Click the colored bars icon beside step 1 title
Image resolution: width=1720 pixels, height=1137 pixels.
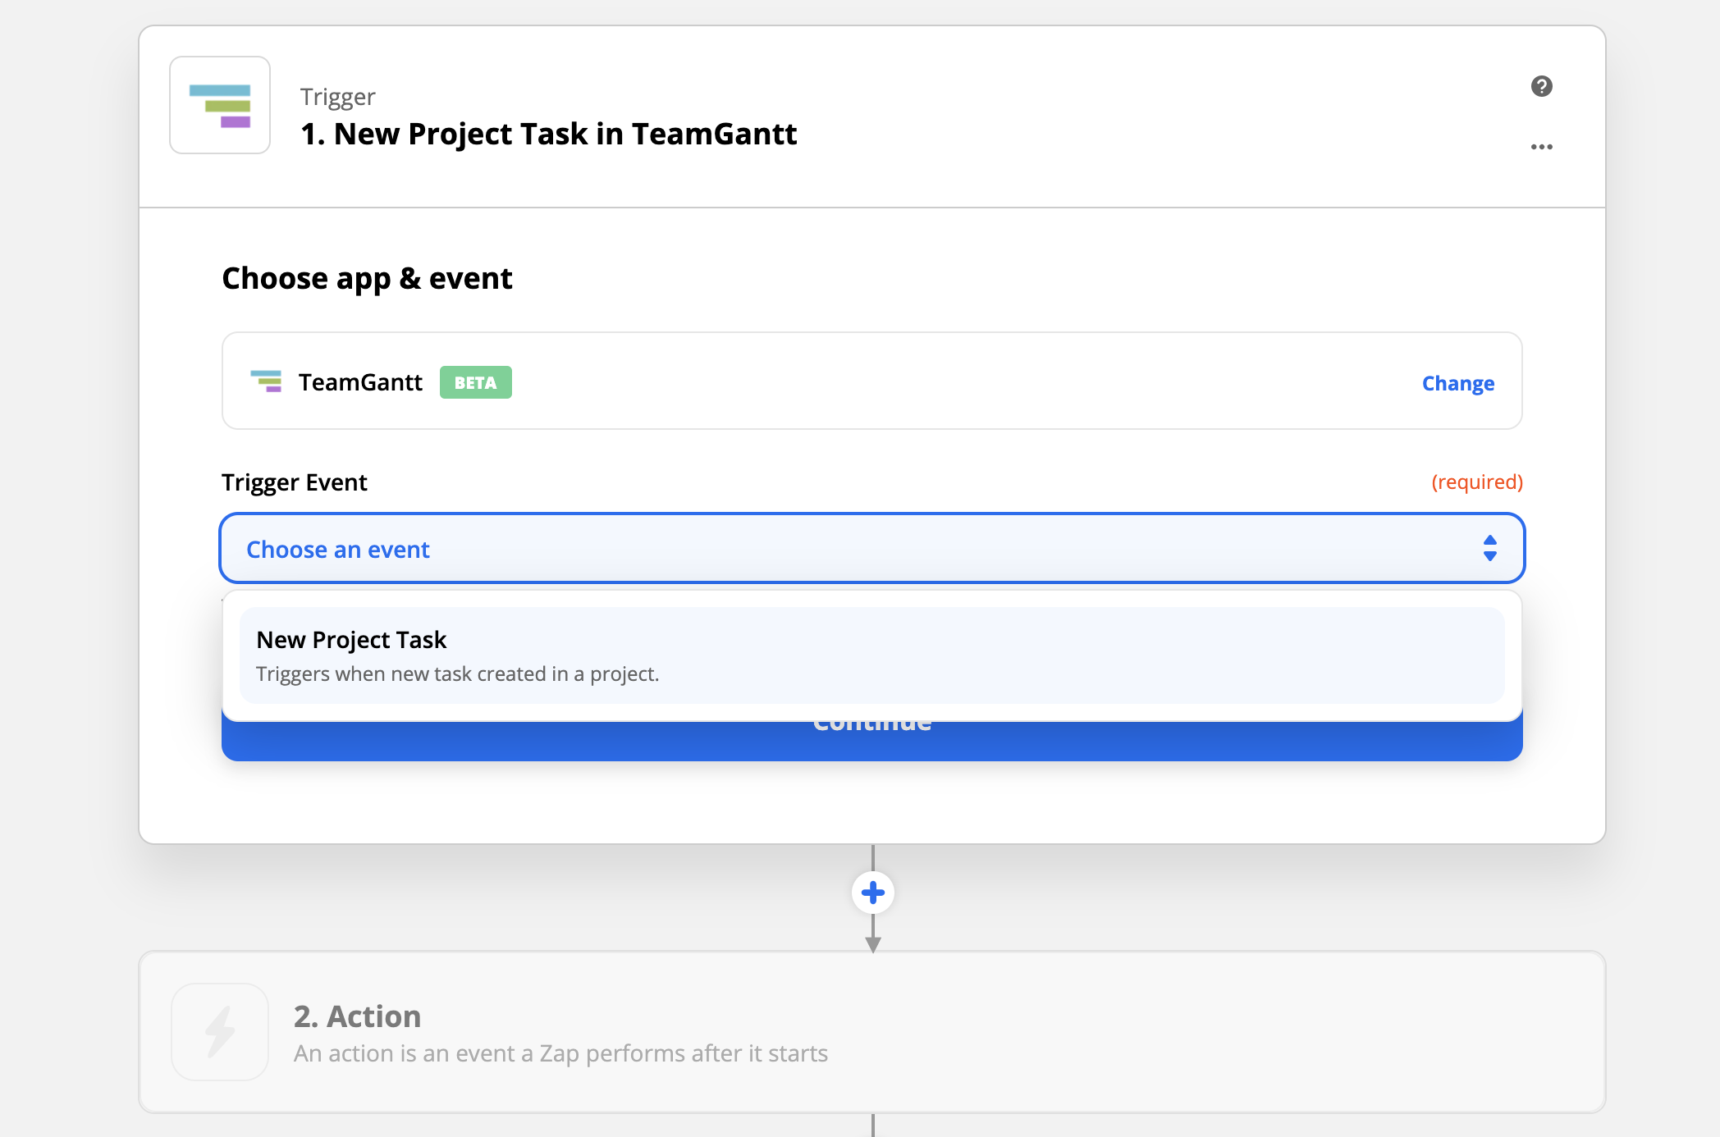219,104
